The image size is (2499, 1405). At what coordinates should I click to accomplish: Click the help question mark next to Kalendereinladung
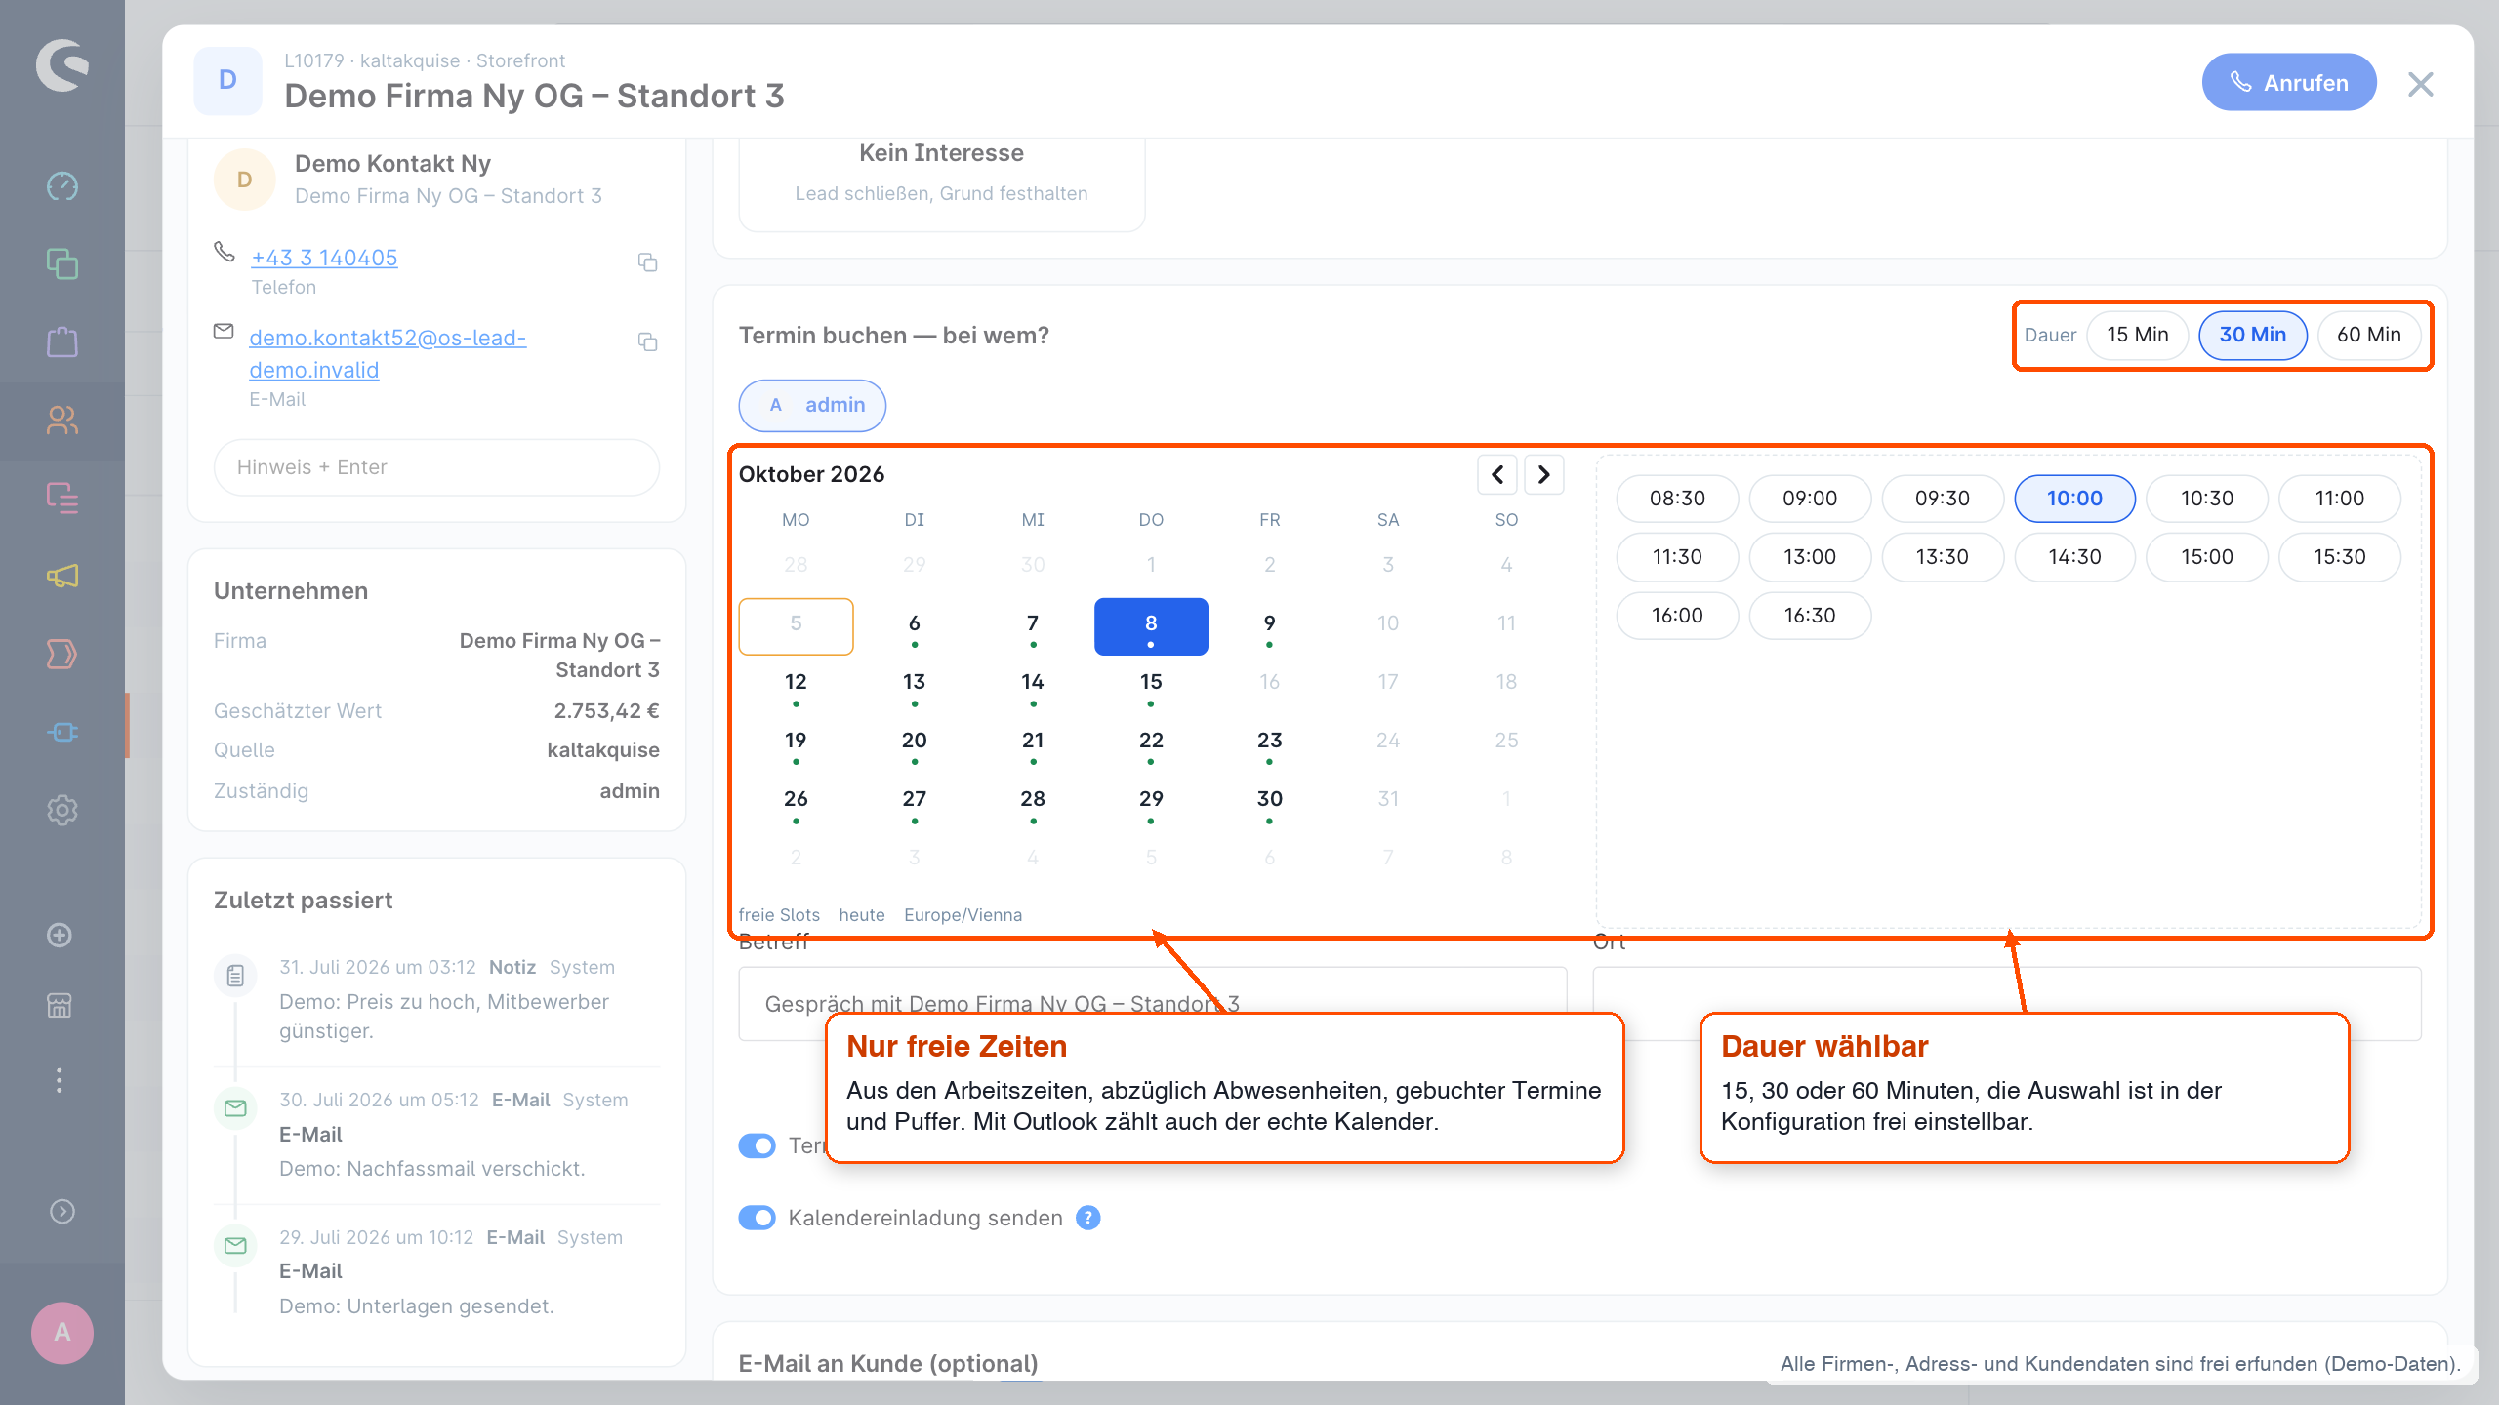(1087, 1218)
